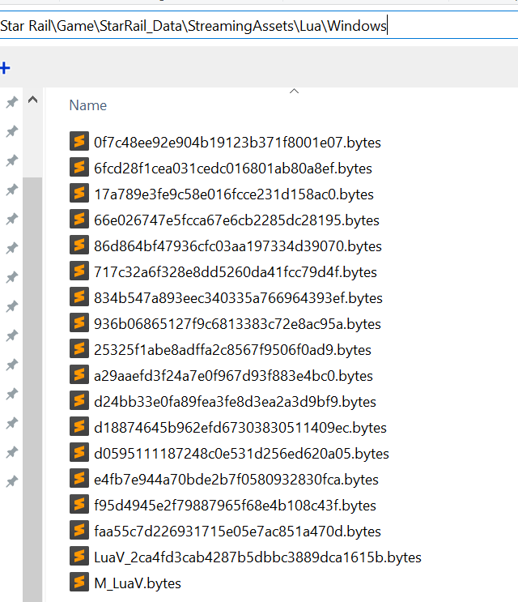This screenshot has height=602, width=518.
Task: Select file 66e026747e5fcca67e6cb2285dc28195.bytes
Action: pyautogui.click(x=236, y=220)
